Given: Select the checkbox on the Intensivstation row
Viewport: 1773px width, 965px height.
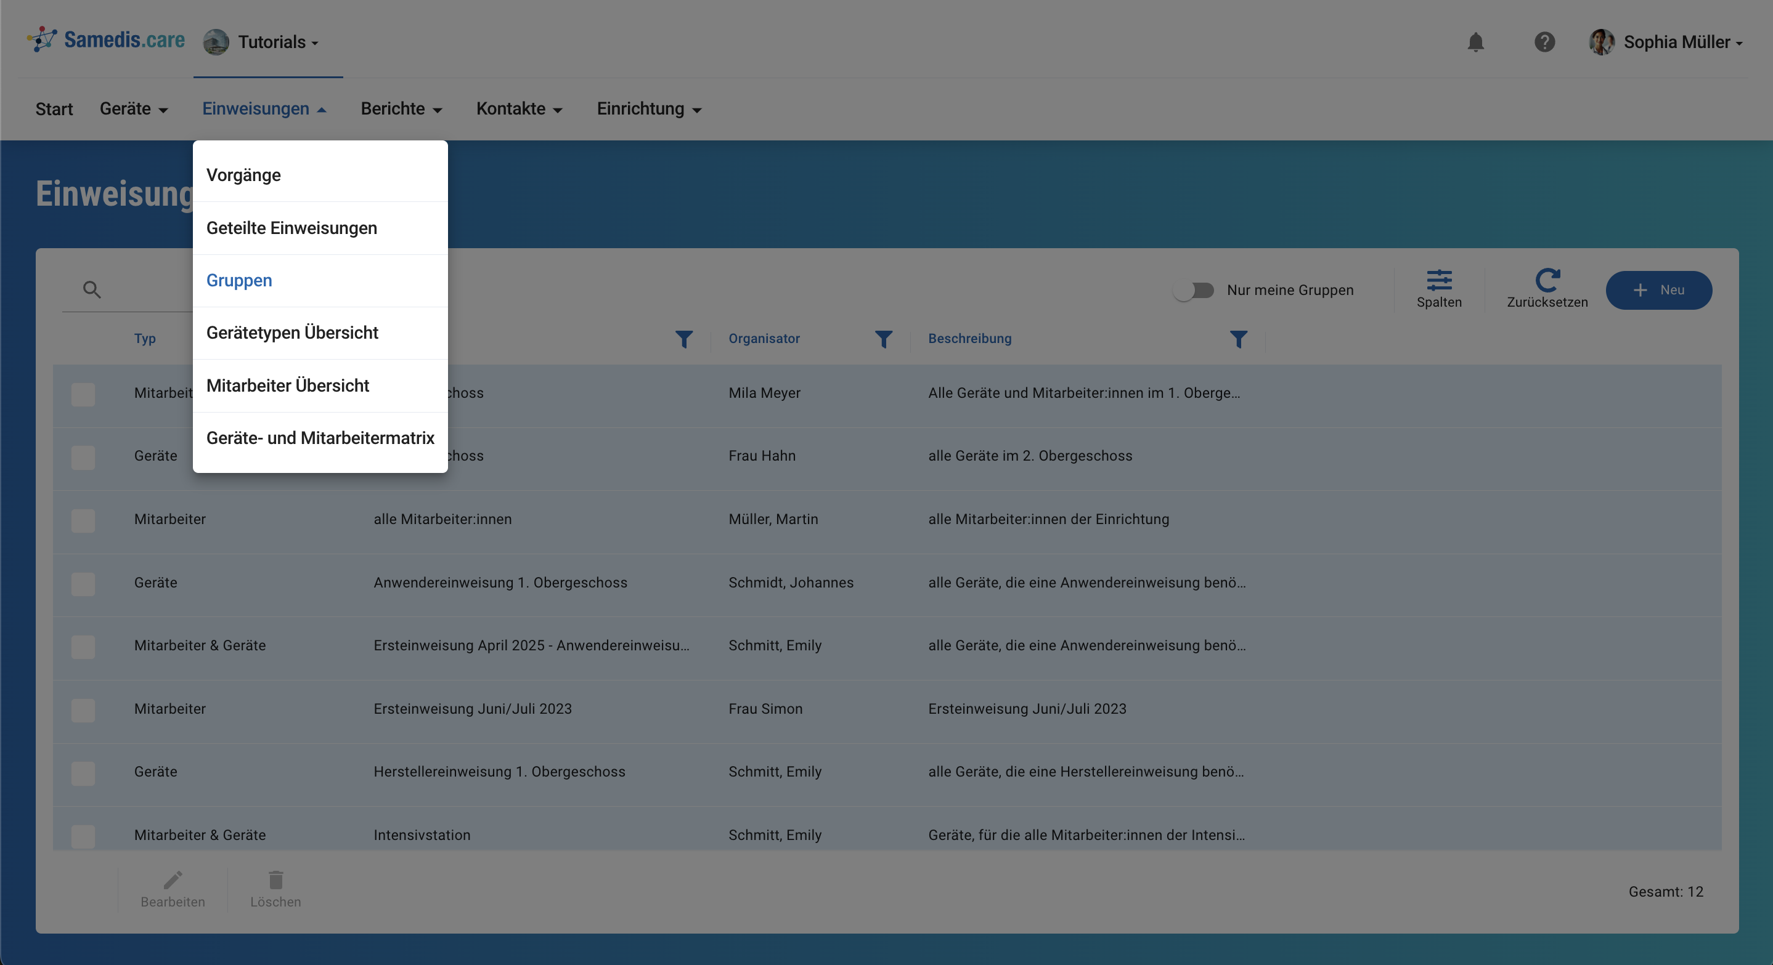Looking at the screenshot, I should pos(83,837).
